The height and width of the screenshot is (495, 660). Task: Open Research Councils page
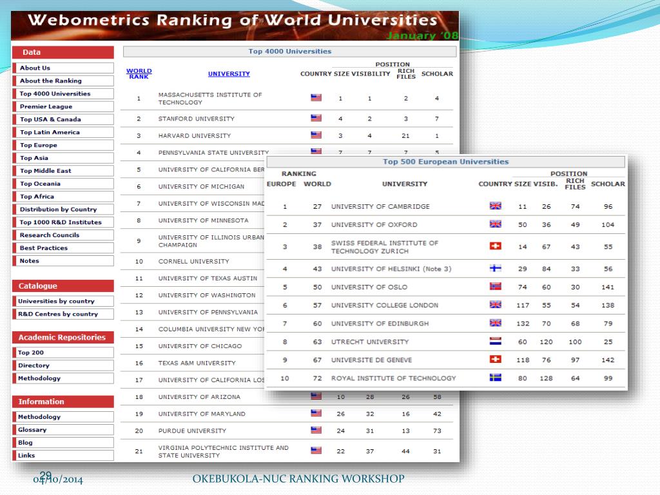pos(63,235)
